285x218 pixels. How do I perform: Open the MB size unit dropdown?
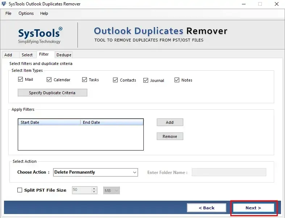click(112, 191)
